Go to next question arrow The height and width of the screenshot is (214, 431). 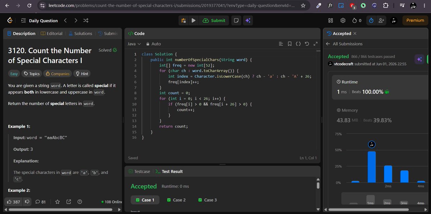click(x=75, y=20)
